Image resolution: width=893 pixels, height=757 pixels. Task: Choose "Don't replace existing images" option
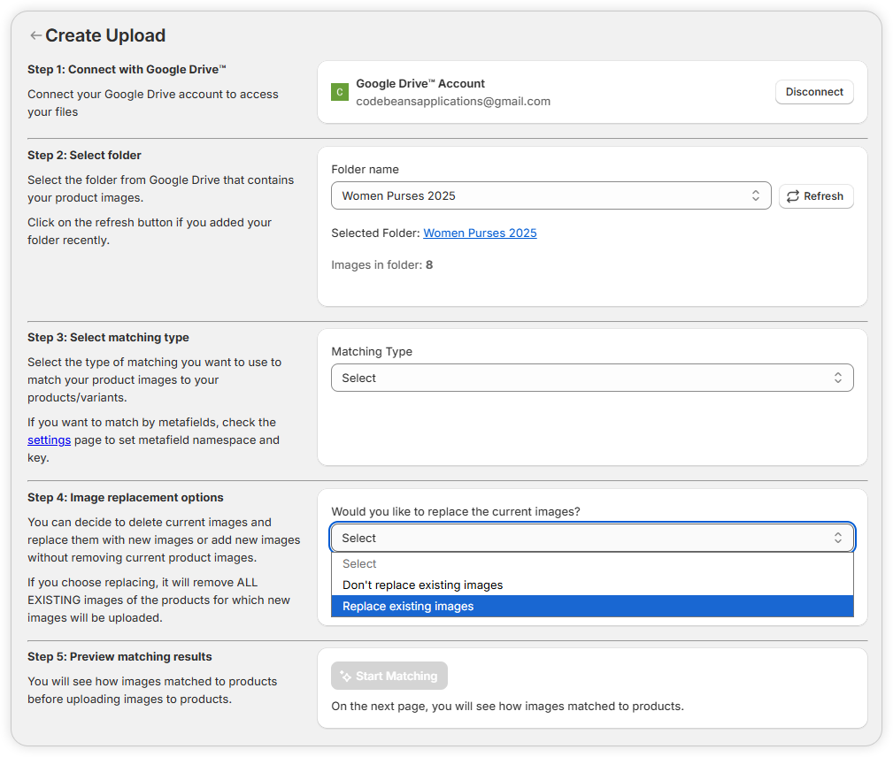click(422, 585)
